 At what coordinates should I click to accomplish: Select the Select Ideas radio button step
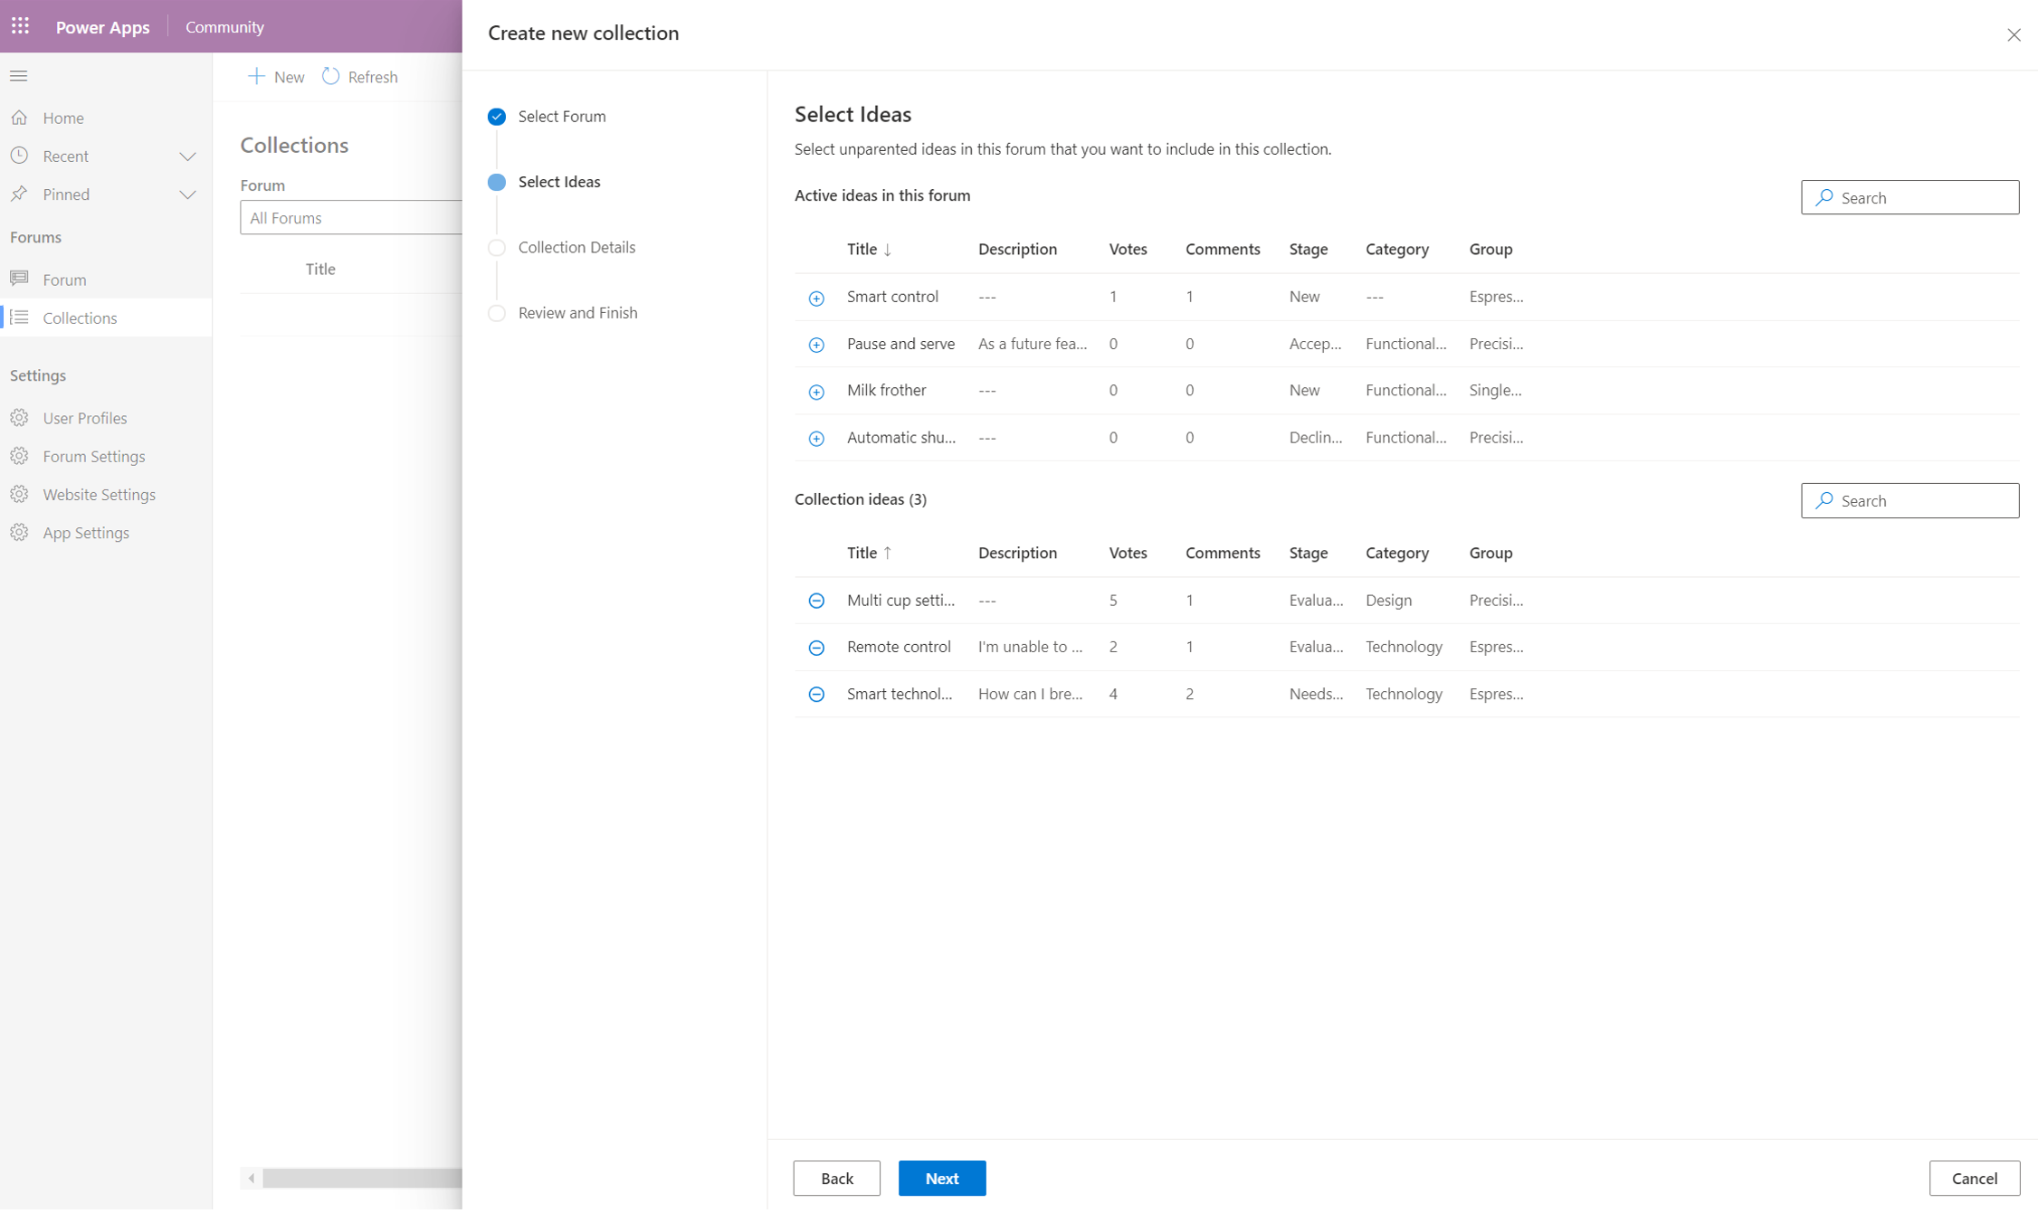(499, 181)
